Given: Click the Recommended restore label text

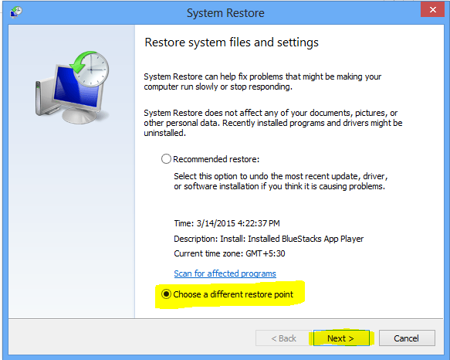Looking at the screenshot, I should (x=216, y=159).
